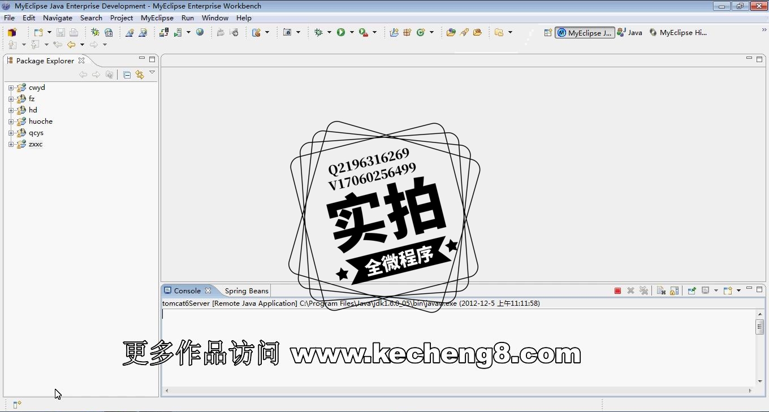
Task: Open the File menu
Action: (10, 18)
